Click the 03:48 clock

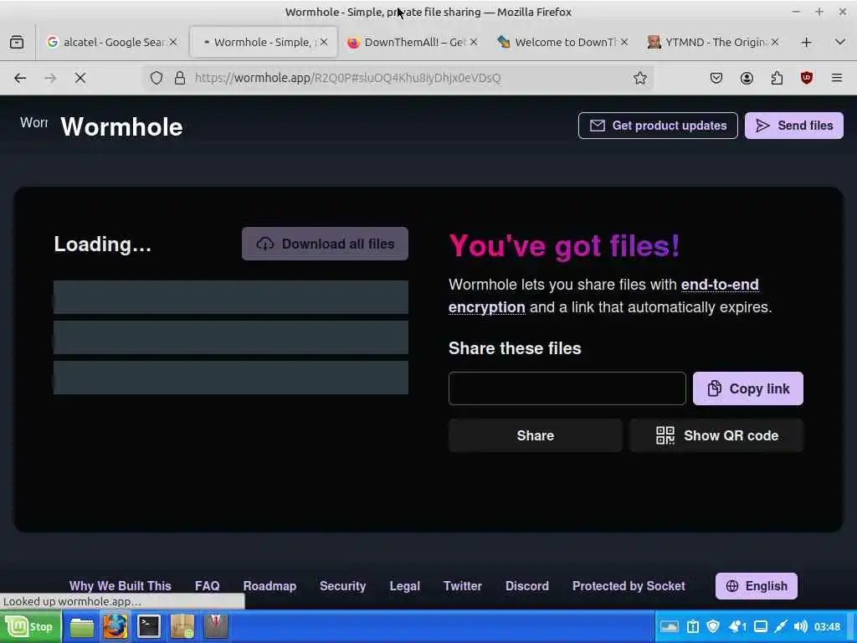tap(827, 626)
